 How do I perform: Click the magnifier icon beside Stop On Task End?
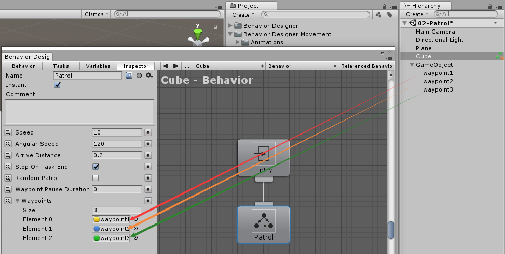pyautogui.click(x=8, y=167)
